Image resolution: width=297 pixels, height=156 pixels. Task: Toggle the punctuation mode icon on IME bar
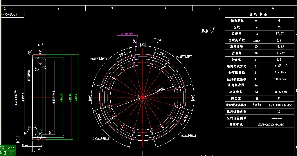coord(13,148)
